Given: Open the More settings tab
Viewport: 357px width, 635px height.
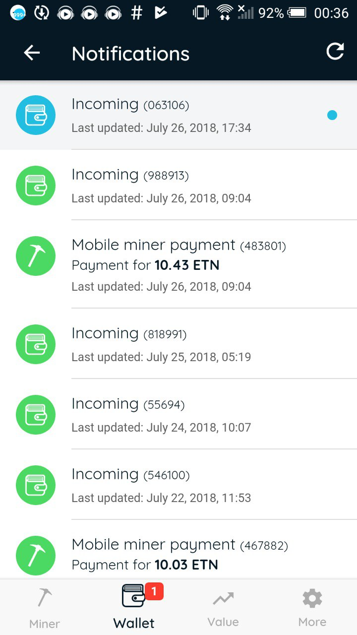Looking at the screenshot, I should click(312, 607).
